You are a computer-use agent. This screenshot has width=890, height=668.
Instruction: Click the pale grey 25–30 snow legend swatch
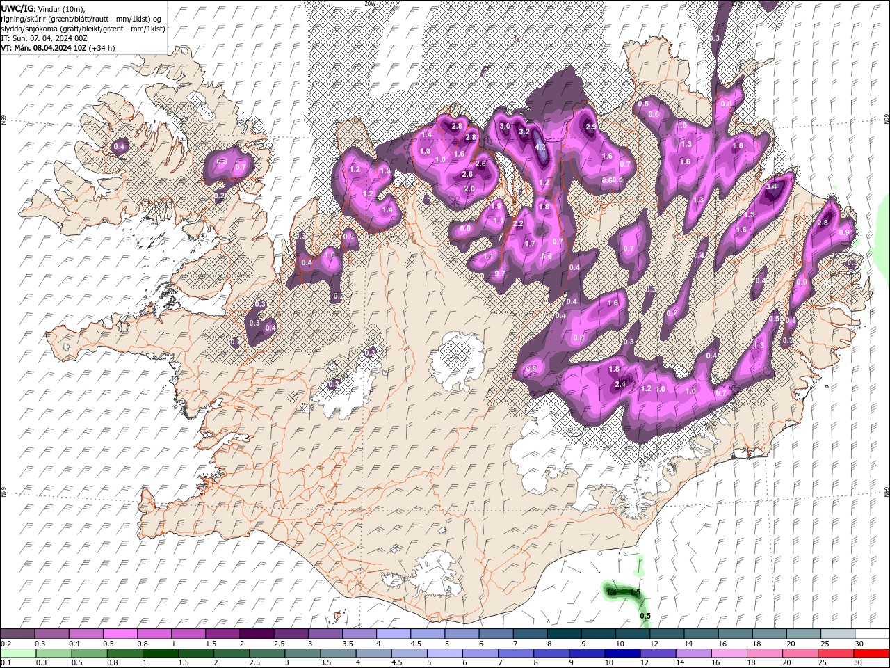[837, 634]
